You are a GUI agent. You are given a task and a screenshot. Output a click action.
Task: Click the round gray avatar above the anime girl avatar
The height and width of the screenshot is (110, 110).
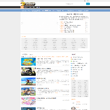[73, 103]
